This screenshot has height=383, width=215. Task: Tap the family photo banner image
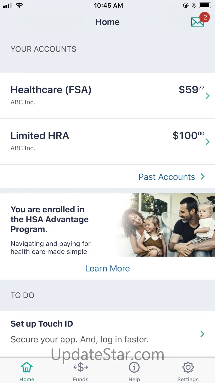165,225
